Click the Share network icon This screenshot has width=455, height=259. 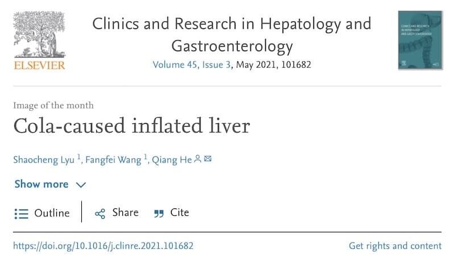pyautogui.click(x=100, y=214)
